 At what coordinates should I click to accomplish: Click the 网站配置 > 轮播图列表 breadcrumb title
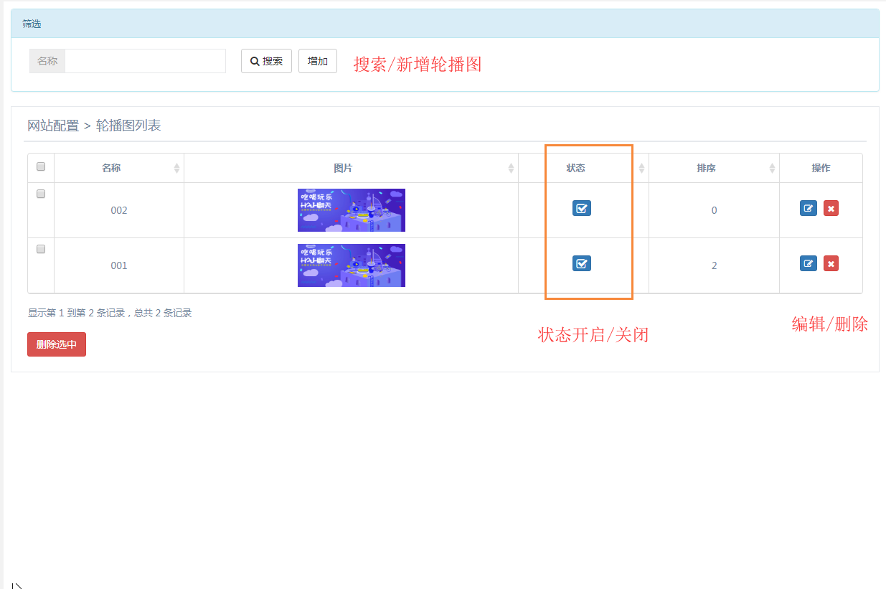click(x=94, y=126)
